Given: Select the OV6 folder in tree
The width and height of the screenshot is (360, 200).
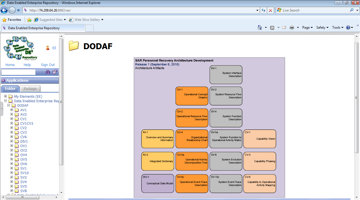Looking at the screenshot, I should [x=24, y=164].
